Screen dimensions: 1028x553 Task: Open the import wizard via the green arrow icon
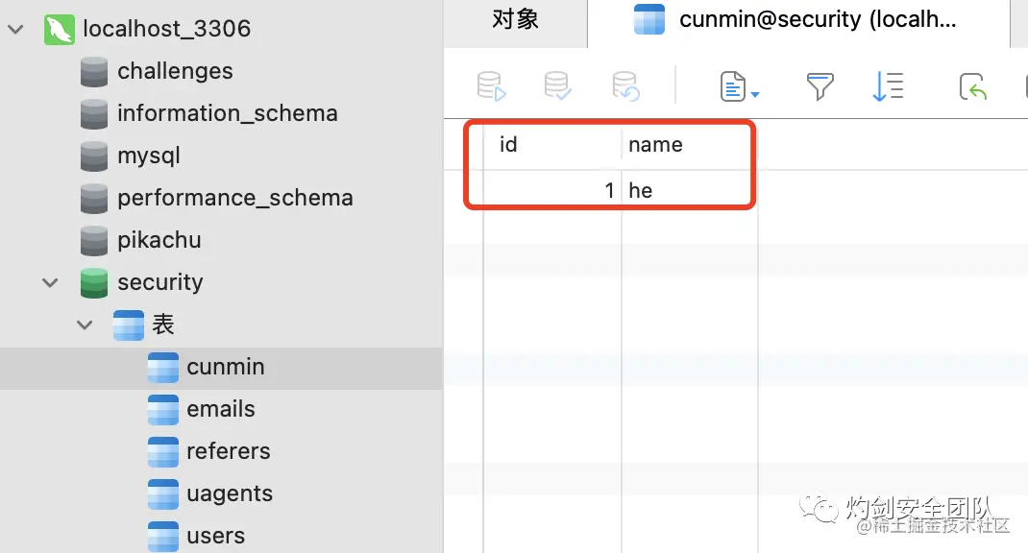coord(973,86)
